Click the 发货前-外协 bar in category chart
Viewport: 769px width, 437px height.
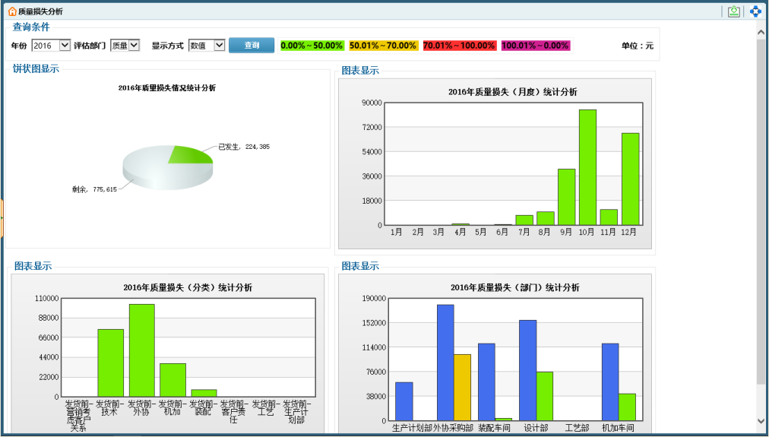(142, 350)
